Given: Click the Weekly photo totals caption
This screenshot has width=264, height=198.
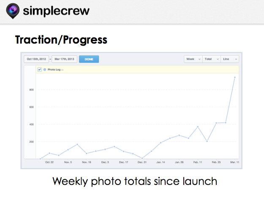Looking at the screenshot, I should [135, 181].
